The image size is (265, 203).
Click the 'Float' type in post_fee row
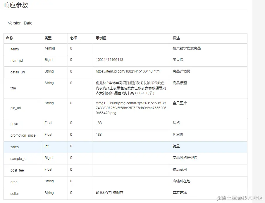pyautogui.click(x=48, y=169)
